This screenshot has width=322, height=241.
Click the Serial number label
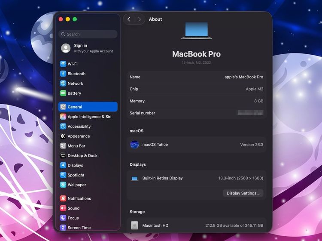click(142, 113)
